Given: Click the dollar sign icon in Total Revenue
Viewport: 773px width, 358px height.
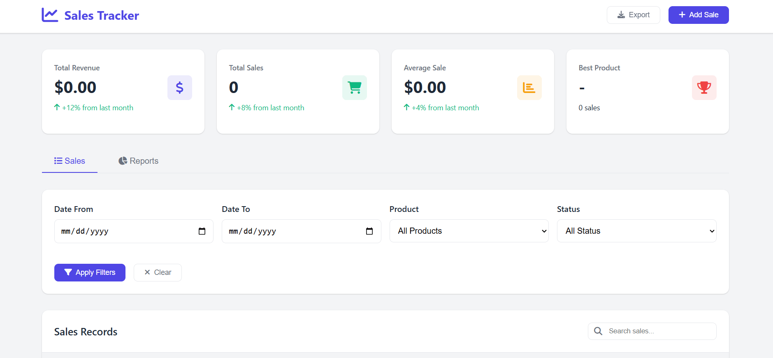Looking at the screenshot, I should tap(179, 88).
